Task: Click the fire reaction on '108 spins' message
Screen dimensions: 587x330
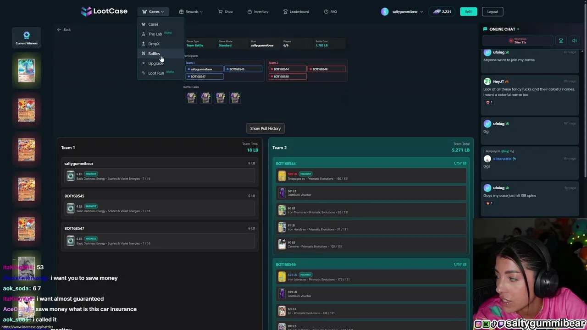Action: [x=489, y=203]
